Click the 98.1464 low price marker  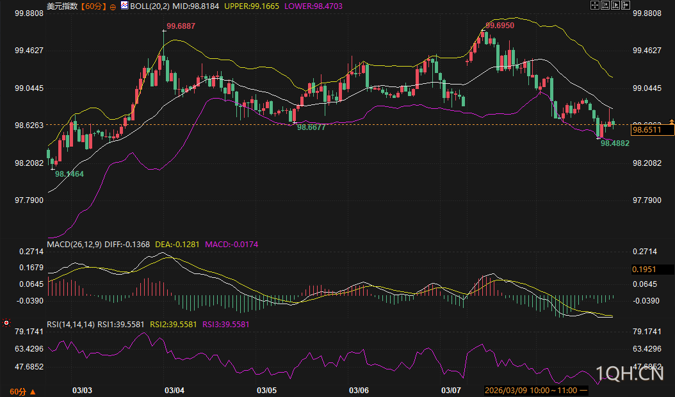(69, 174)
